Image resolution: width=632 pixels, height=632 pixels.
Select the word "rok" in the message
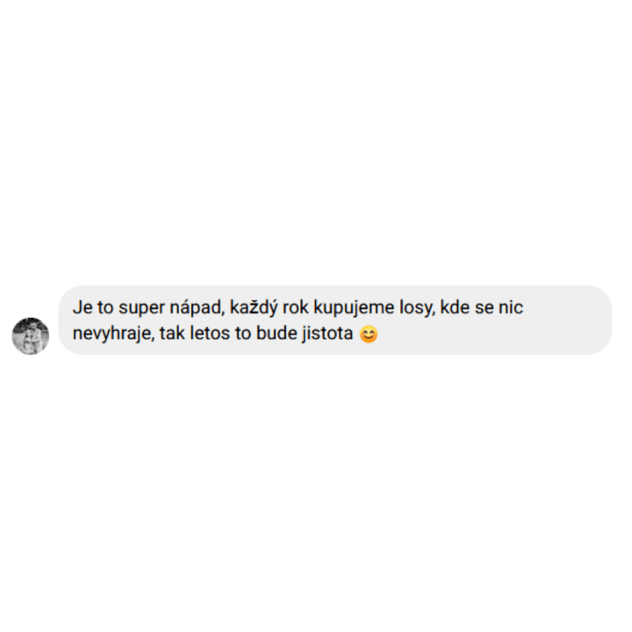point(296,307)
